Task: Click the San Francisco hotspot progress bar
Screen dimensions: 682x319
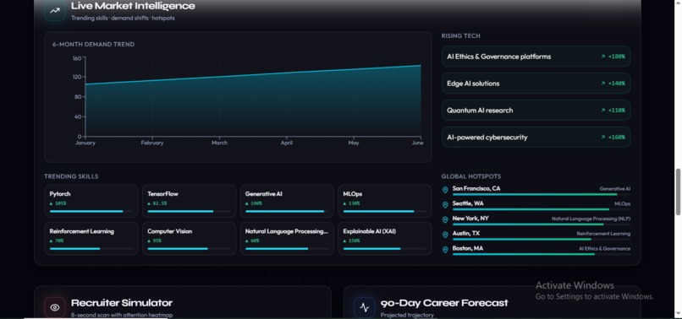Action: 542,194
